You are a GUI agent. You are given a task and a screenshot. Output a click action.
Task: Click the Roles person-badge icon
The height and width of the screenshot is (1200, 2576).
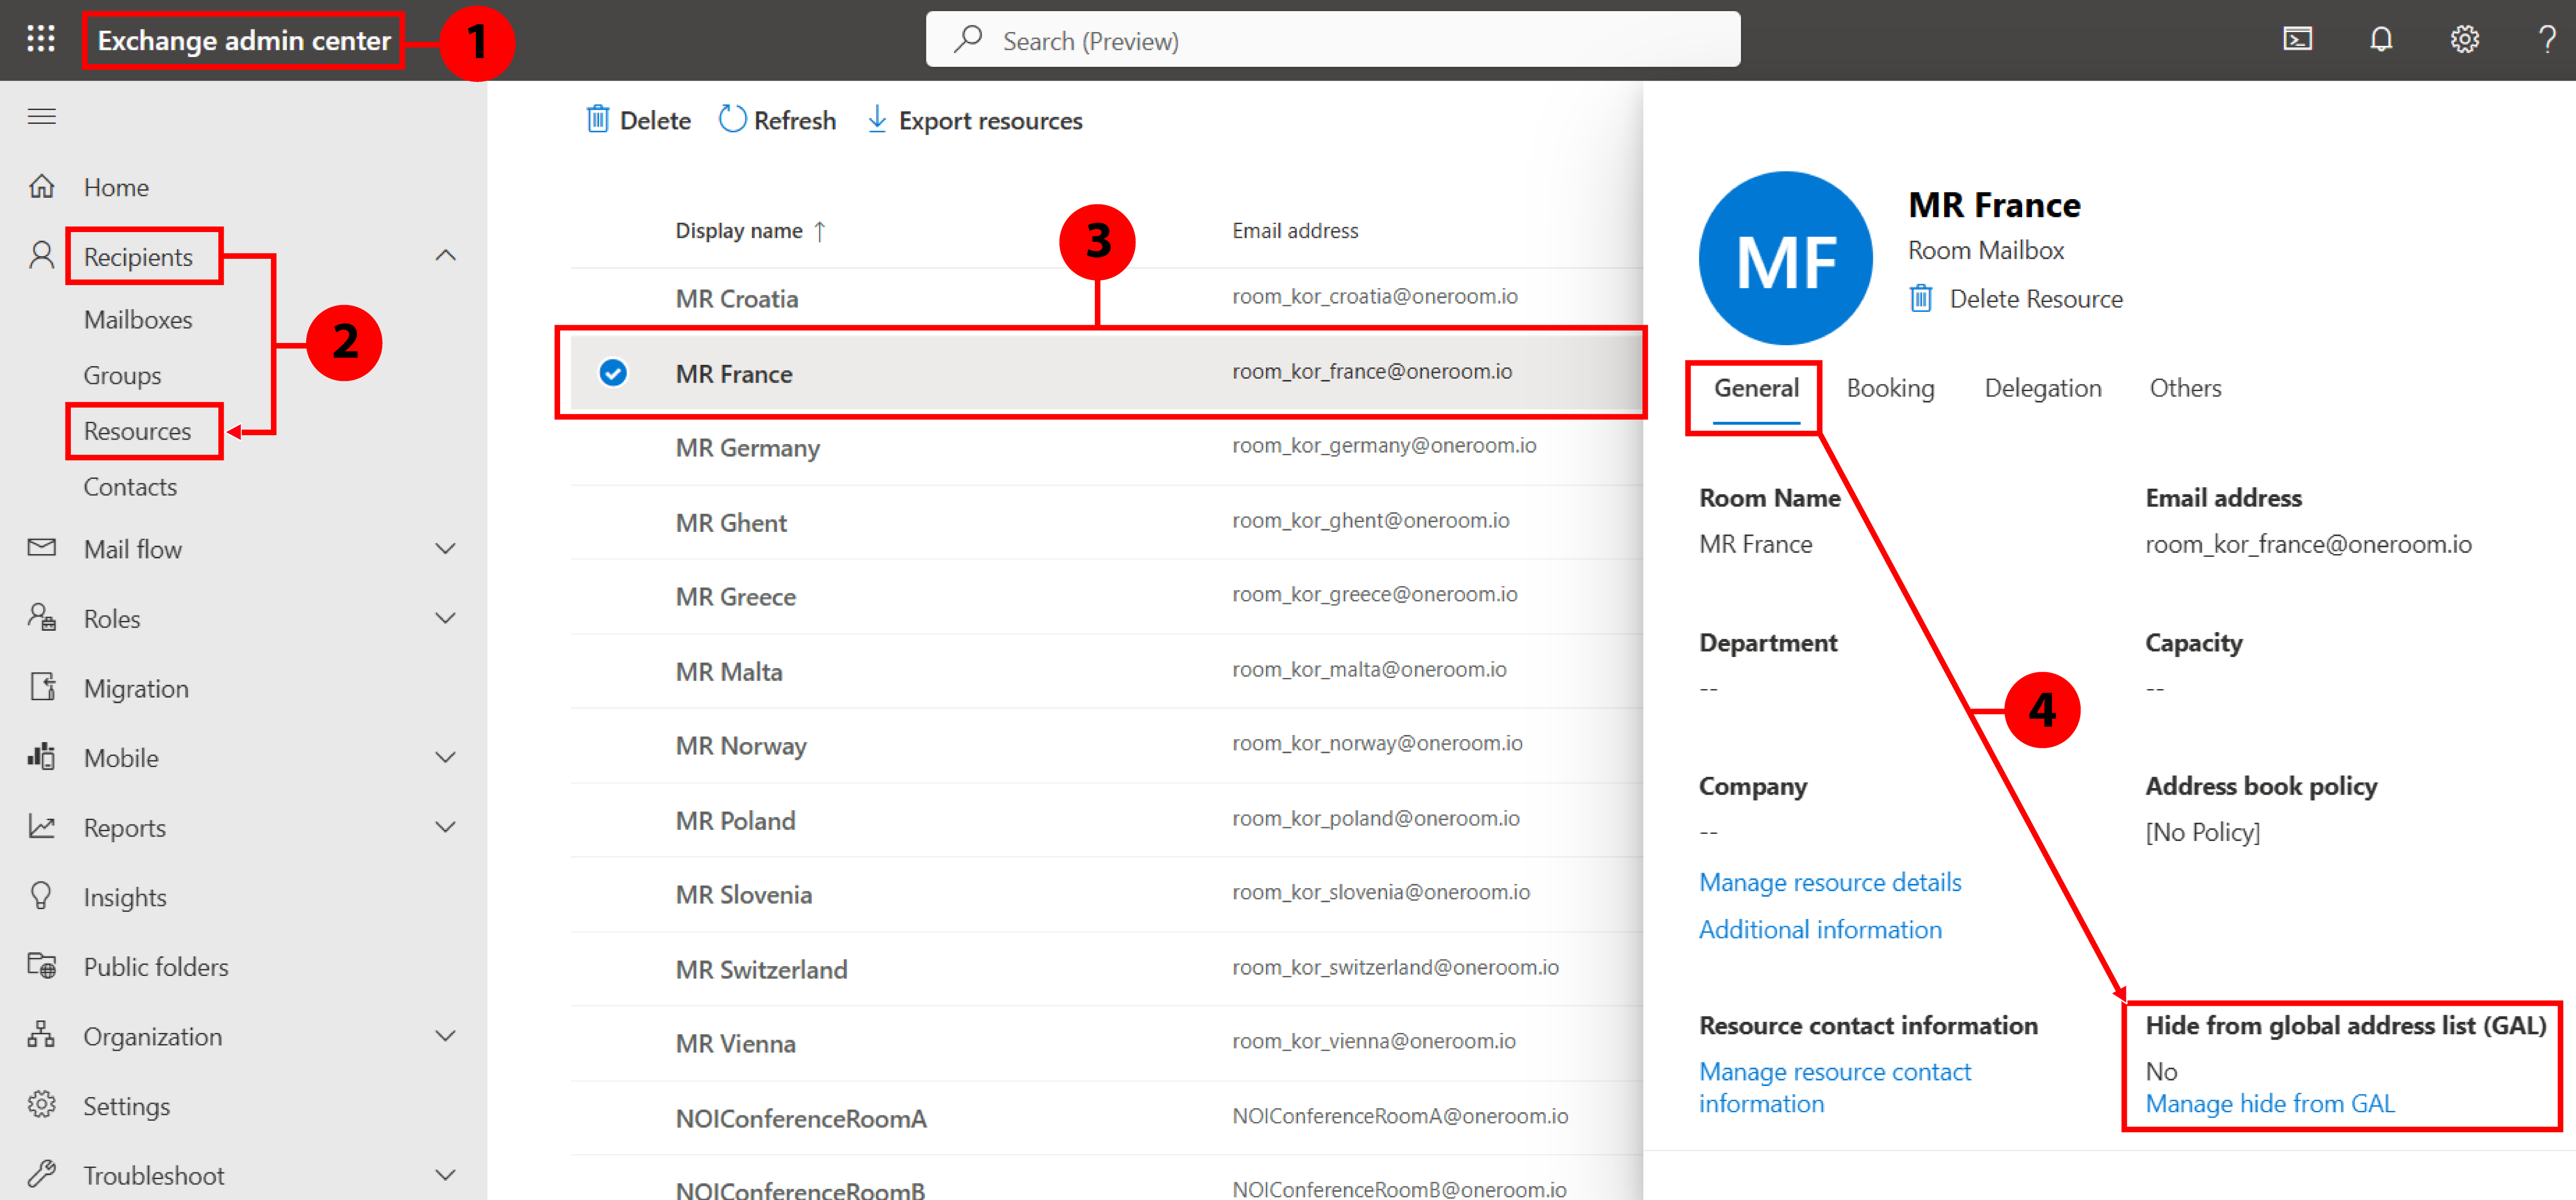[x=41, y=617]
